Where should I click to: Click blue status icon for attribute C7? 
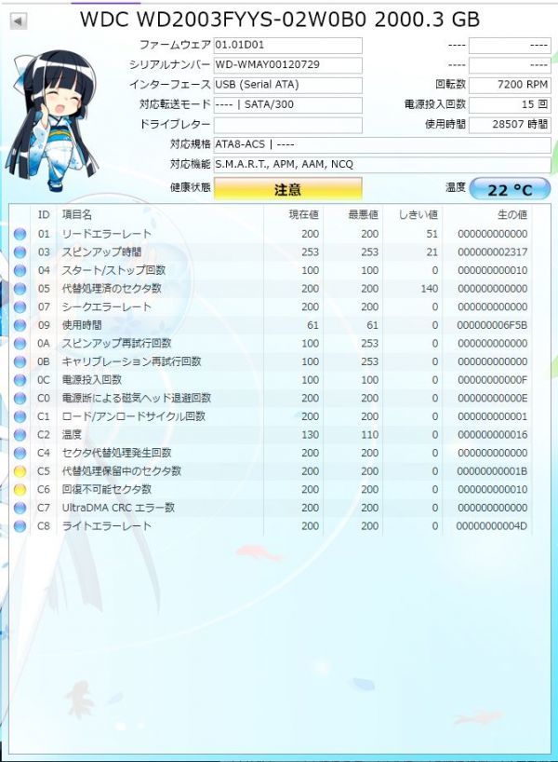pyautogui.click(x=20, y=508)
